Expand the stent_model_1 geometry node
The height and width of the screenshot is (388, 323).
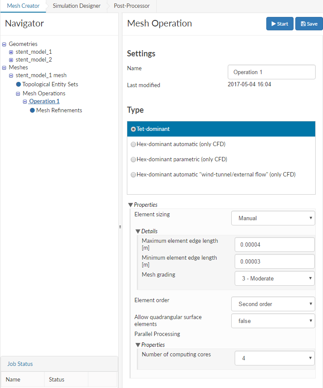click(x=11, y=52)
